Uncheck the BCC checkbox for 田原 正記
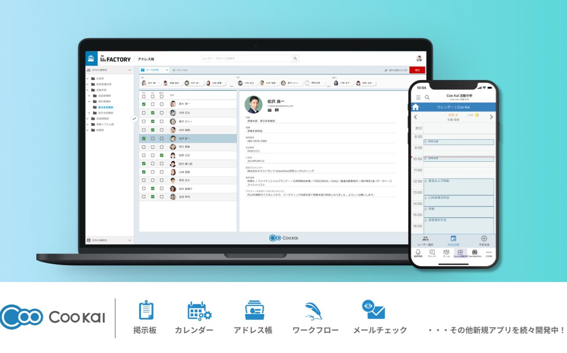This screenshot has height=353, width=567. 162,155
